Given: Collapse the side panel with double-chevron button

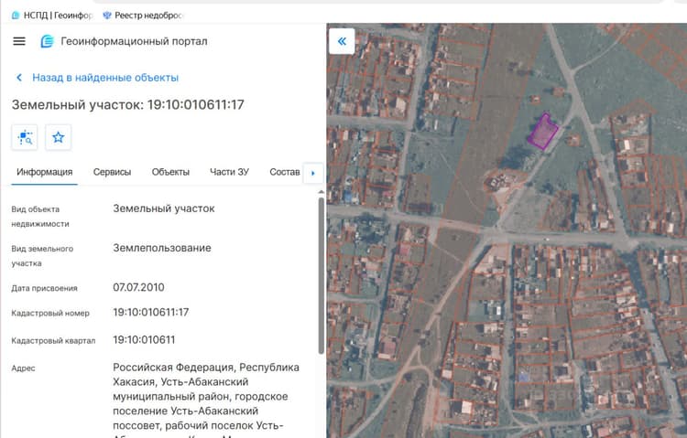Looking at the screenshot, I should 342,41.
